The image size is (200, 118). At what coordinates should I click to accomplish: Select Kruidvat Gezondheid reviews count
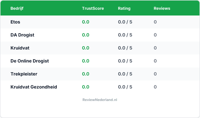tap(155, 87)
